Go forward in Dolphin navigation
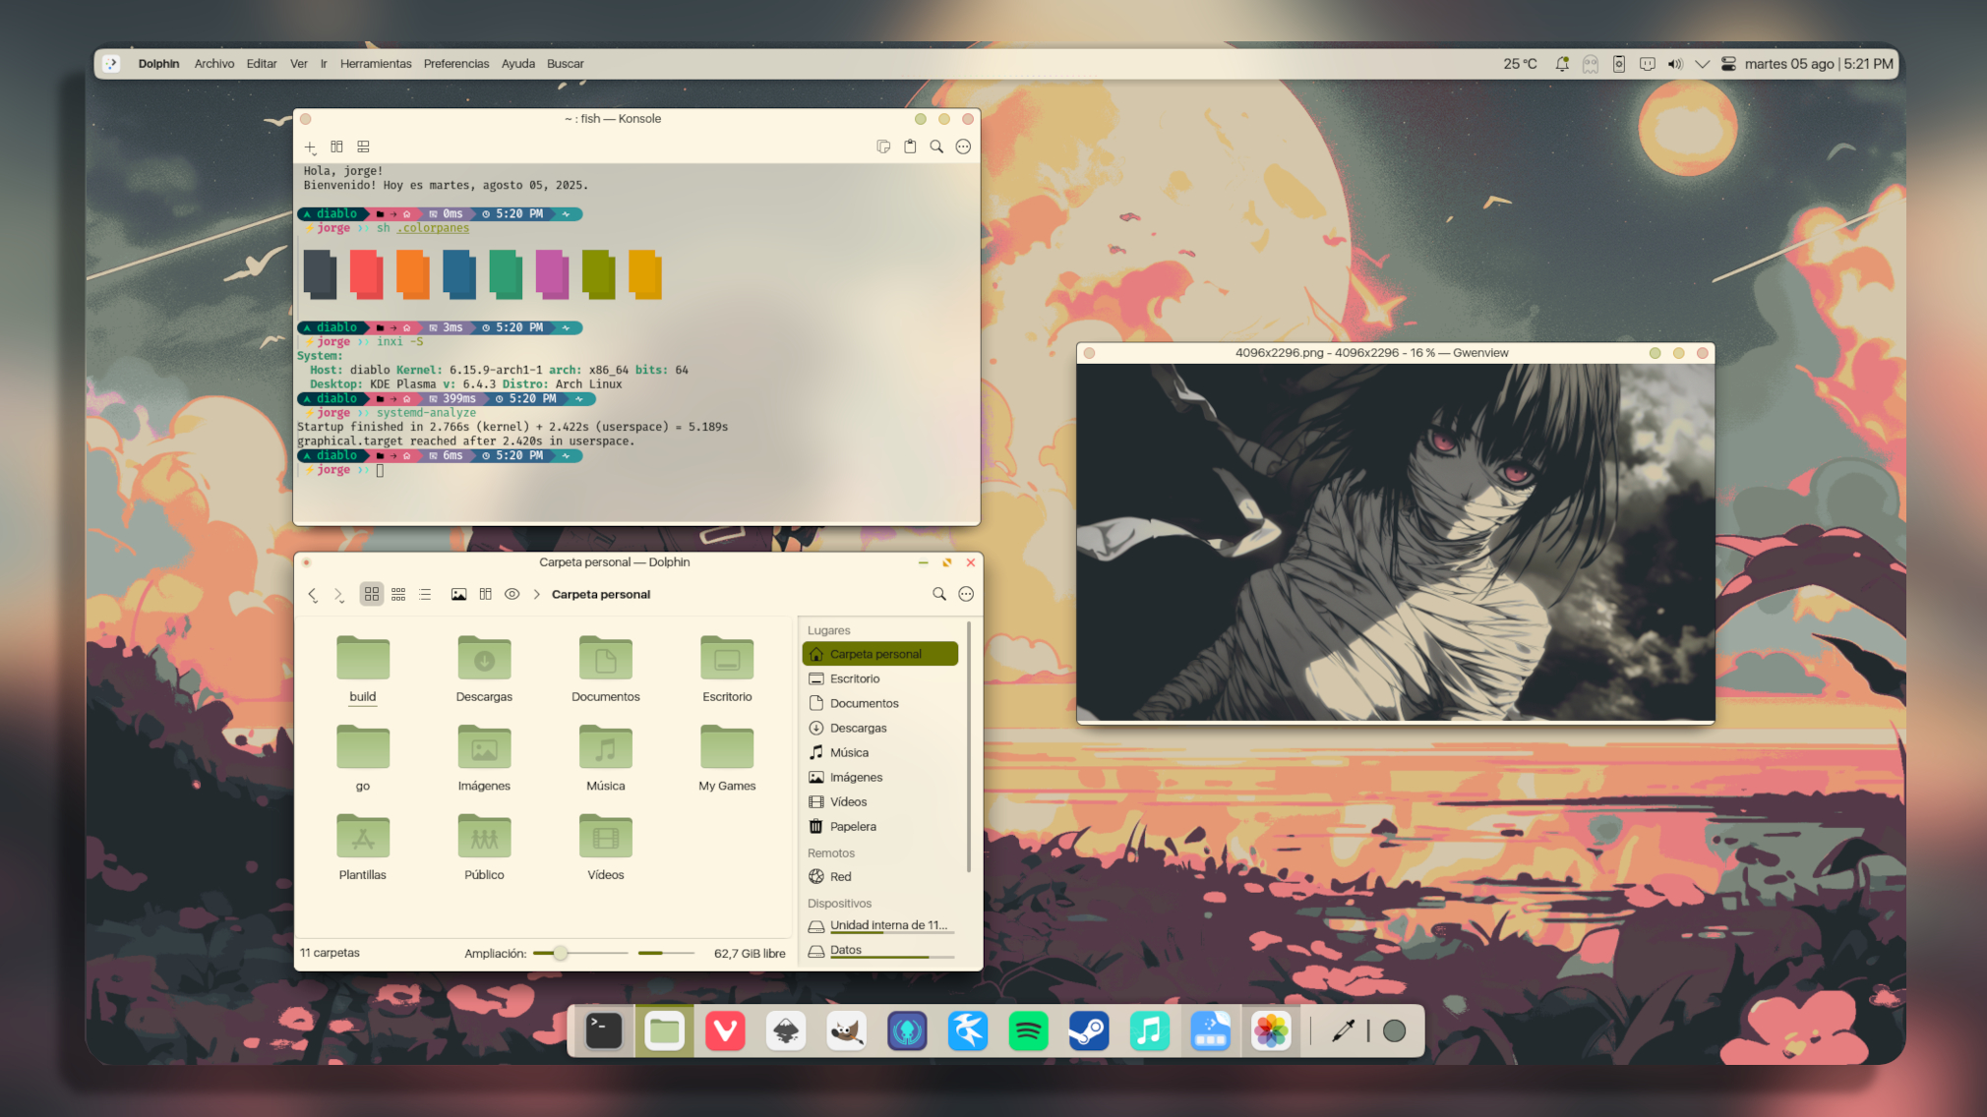 [x=338, y=594]
